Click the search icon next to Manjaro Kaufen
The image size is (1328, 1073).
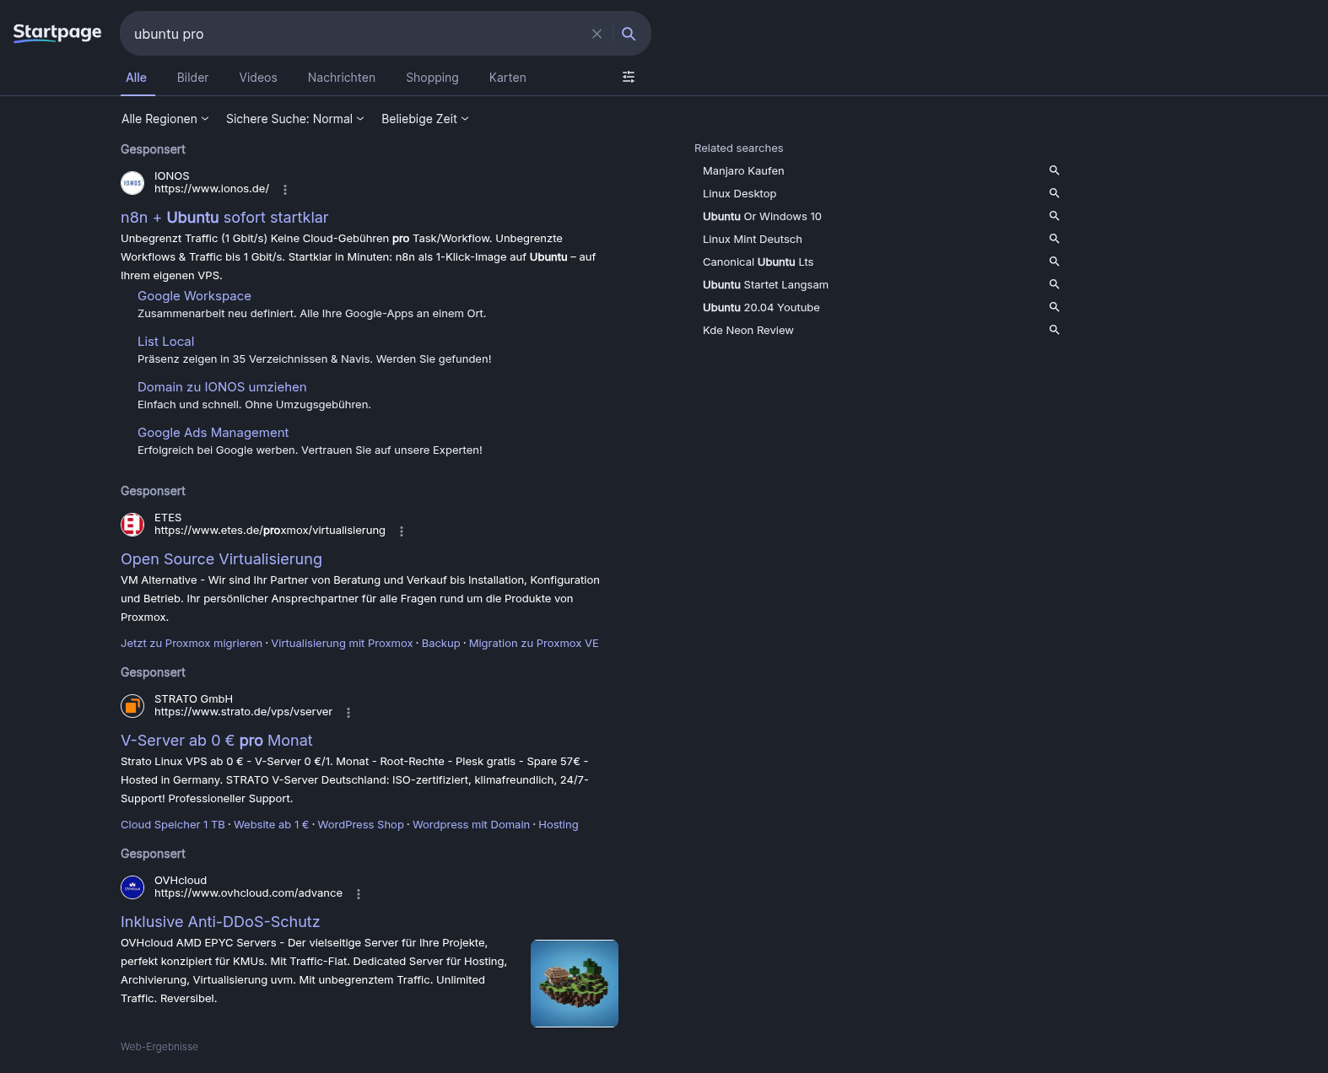pos(1054,170)
